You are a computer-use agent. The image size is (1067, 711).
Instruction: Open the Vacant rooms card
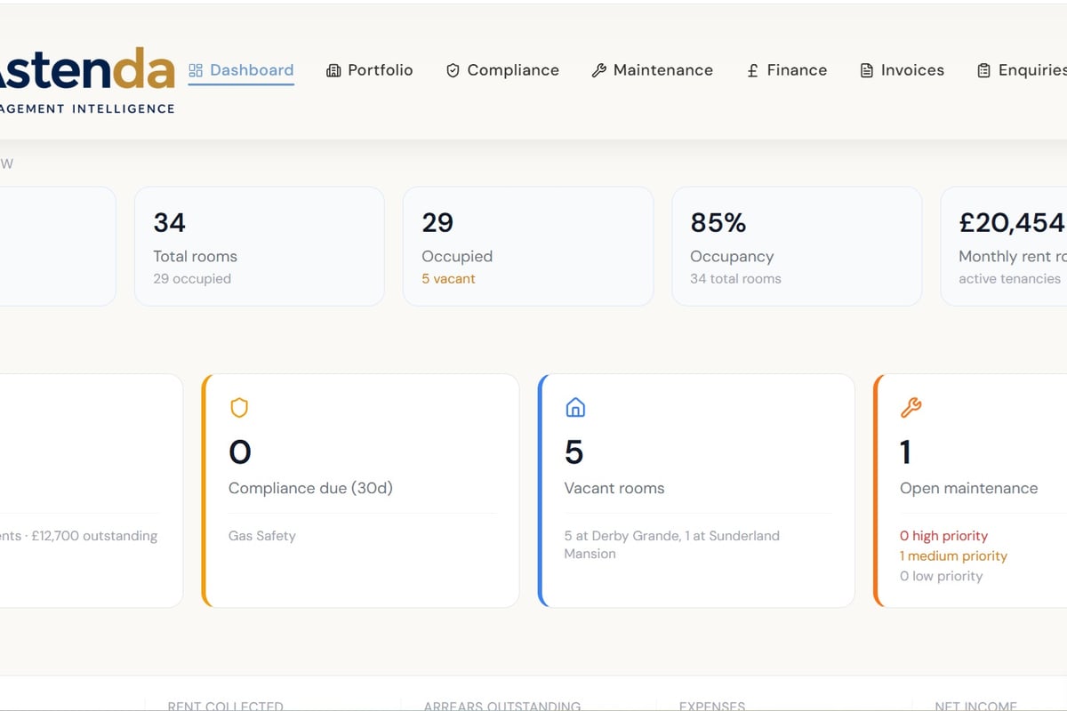click(697, 491)
